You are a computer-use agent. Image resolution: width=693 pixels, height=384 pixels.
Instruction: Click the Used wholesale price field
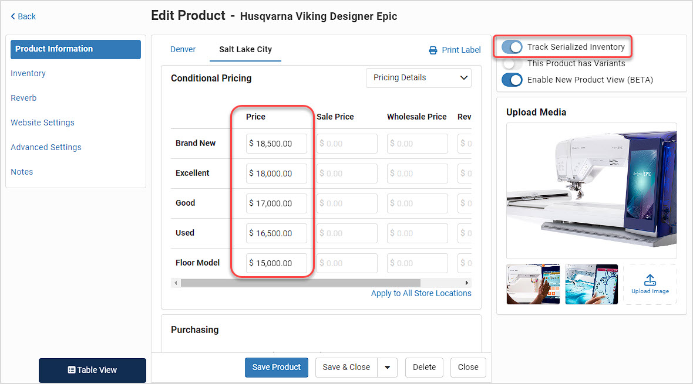(x=417, y=233)
